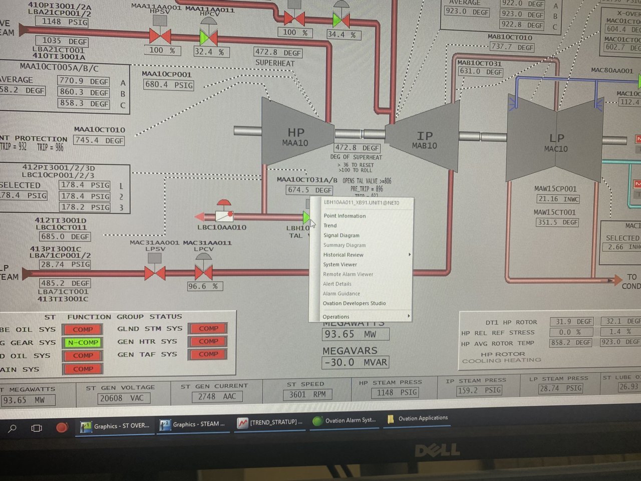Open Windows taskbar search icon

coord(12,428)
